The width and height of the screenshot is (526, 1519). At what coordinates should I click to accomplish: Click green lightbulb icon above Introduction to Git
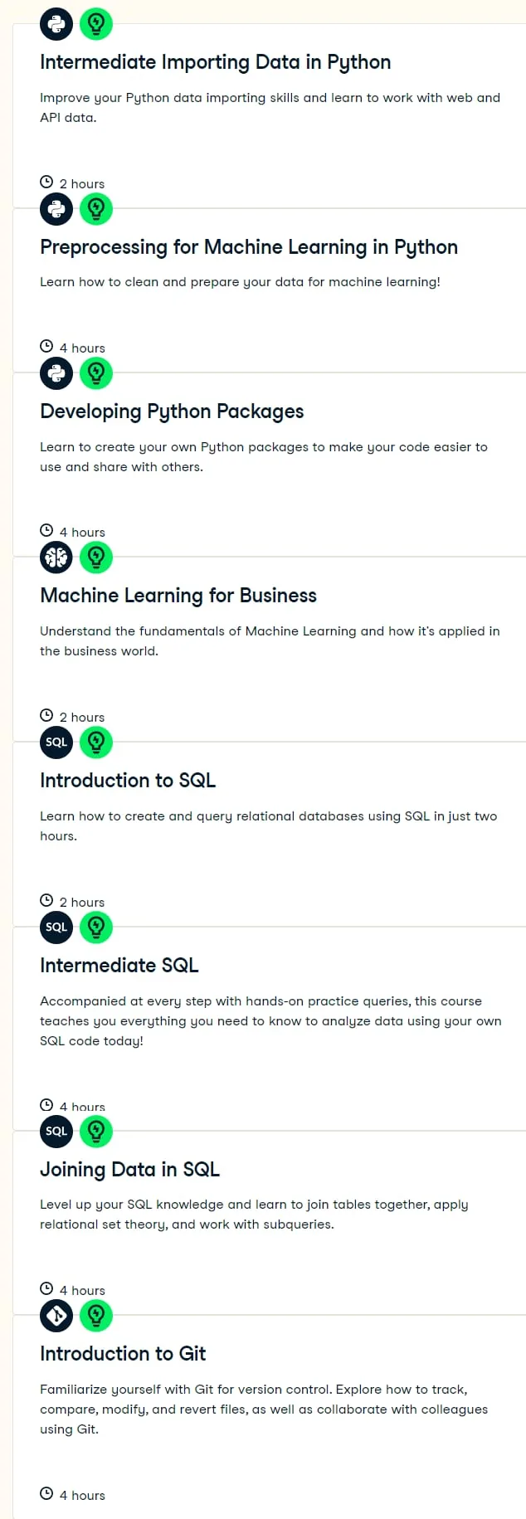[x=96, y=1316]
